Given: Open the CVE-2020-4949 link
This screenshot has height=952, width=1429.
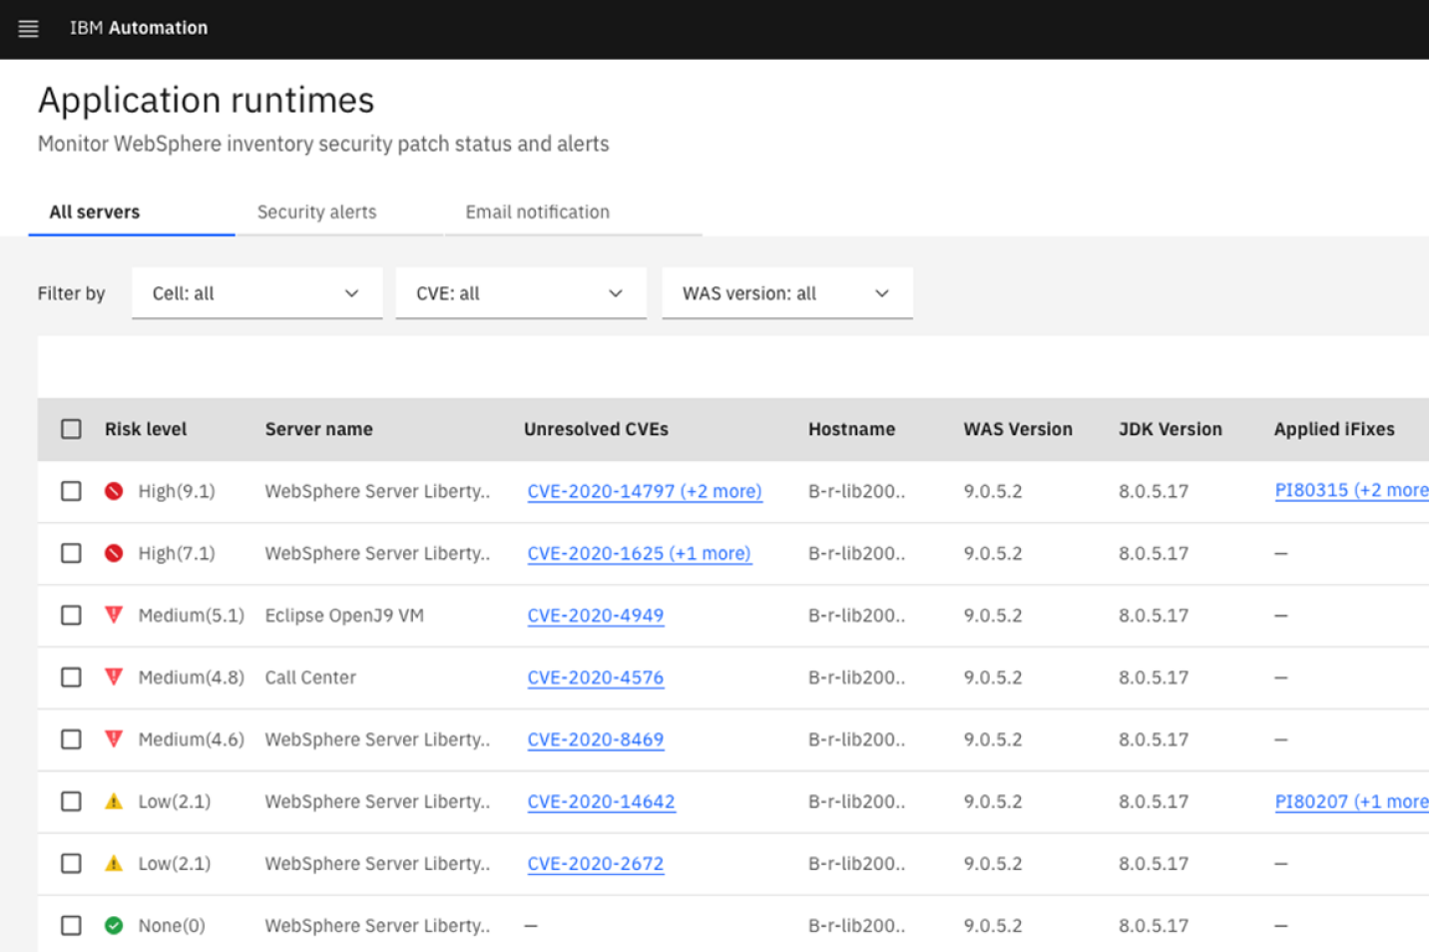Looking at the screenshot, I should [x=595, y=616].
